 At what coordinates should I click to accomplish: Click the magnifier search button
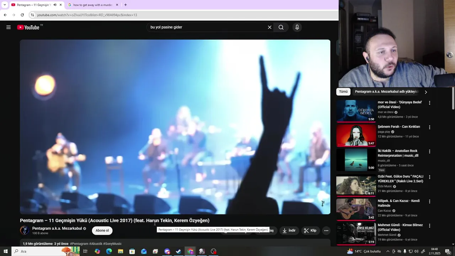click(x=281, y=27)
